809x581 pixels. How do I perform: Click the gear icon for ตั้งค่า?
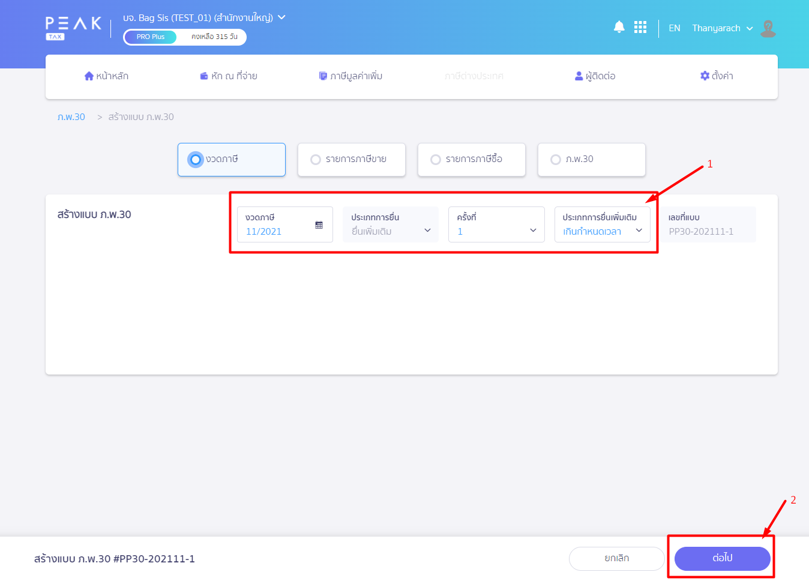705,76
